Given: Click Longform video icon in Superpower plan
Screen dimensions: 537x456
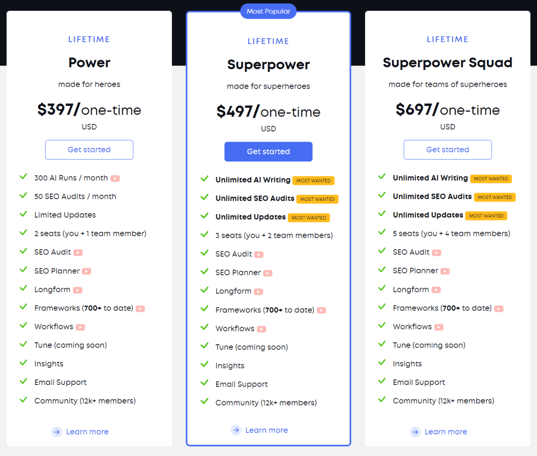Looking at the screenshot, I should click(x=258, y=292).
